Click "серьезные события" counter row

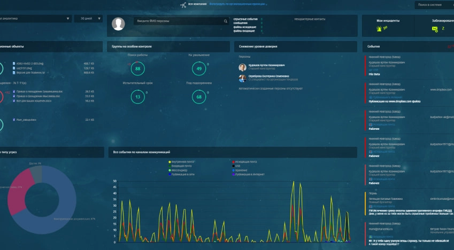[248, 19]
